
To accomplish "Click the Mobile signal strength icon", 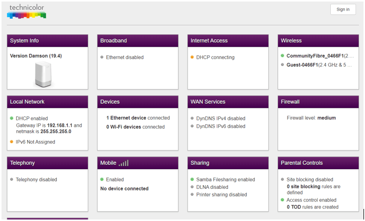I will 124,163.
